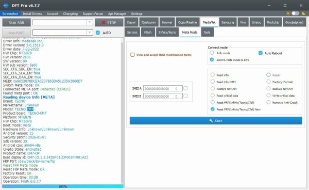The height and width of the screenshot is (190, 309).
Task: Click the DFT Pro app logo icon
Action: click(x=6, y=5)
